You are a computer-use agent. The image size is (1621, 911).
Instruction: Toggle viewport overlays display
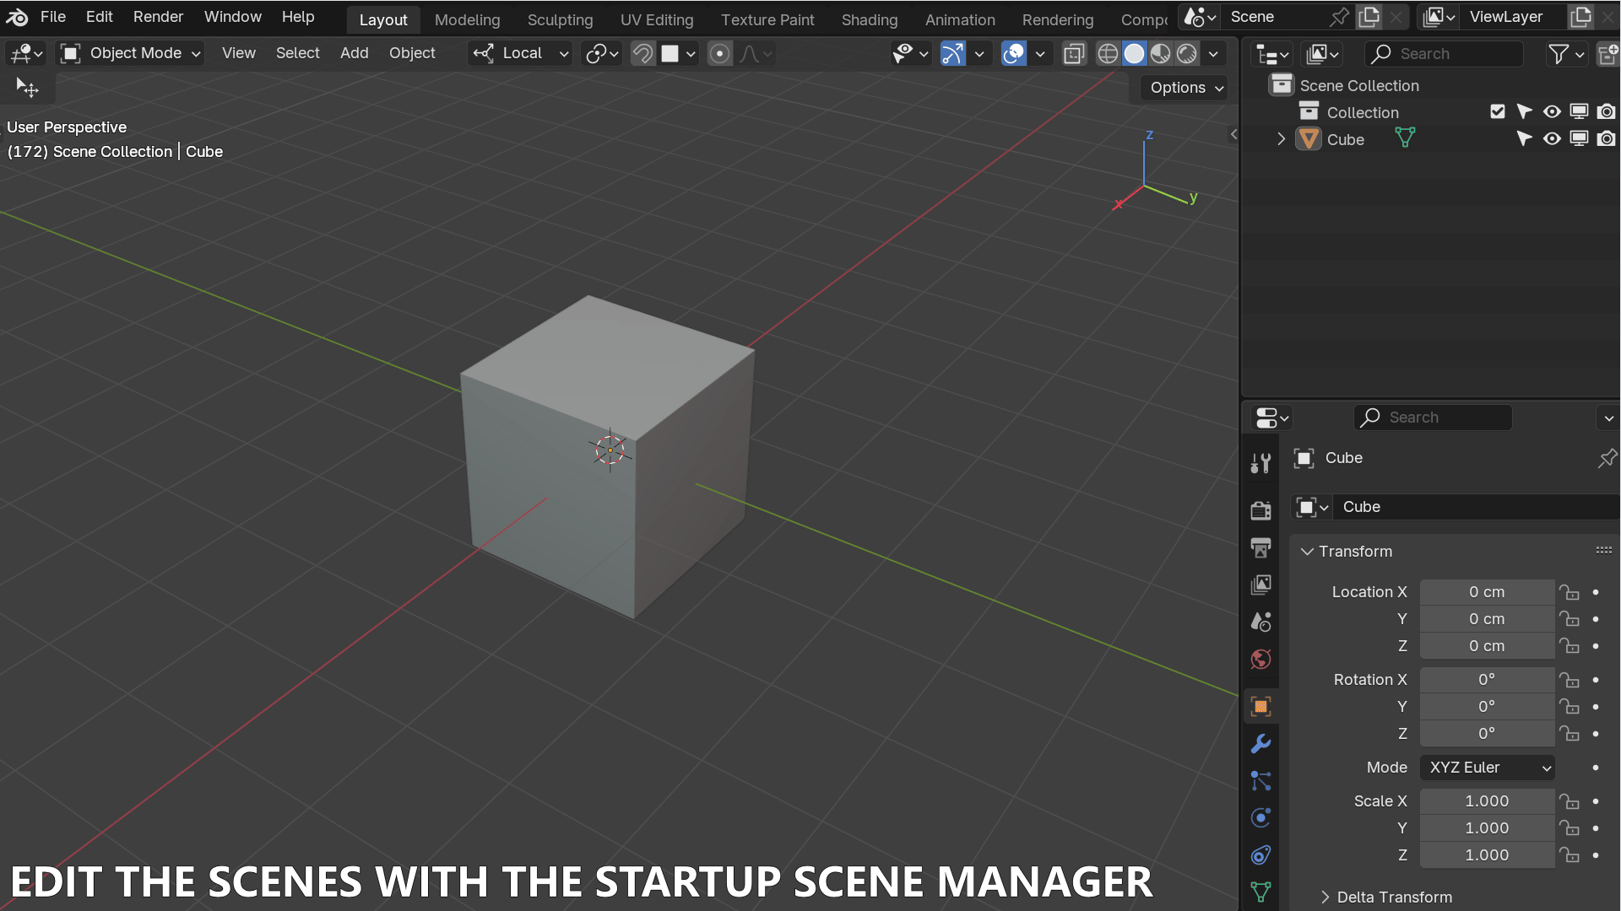click(x=1013, y=53)
